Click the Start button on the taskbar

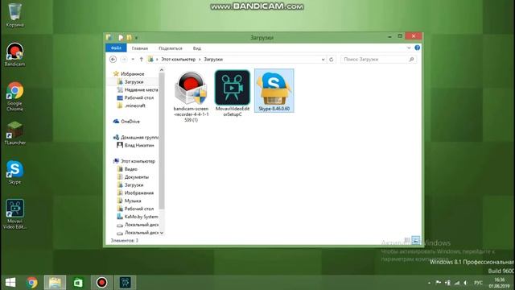pos(10,283)
